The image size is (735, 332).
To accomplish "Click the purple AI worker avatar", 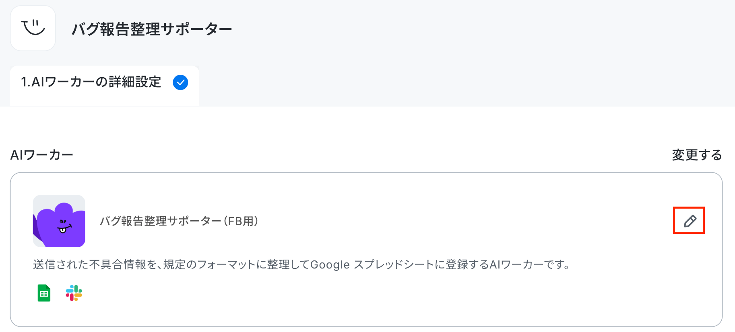I will [59, 221].
